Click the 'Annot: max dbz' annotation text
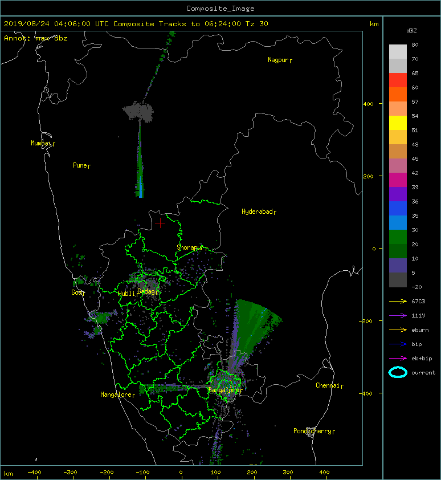This screenshot has height=480, width=441. 36,38
